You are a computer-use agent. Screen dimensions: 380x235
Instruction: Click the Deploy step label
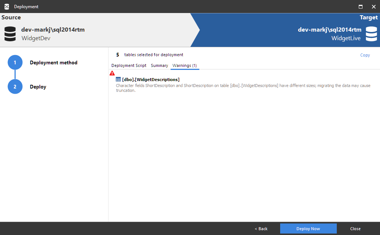click(x=38, y=87)
